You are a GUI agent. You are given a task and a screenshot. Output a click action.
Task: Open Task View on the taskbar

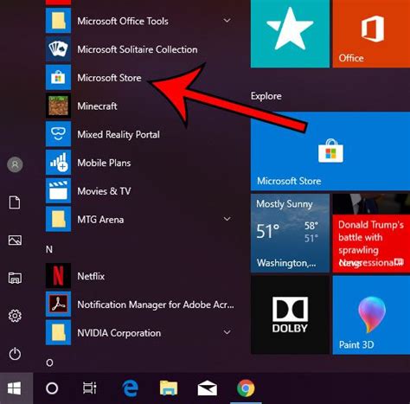coord(90,388)
